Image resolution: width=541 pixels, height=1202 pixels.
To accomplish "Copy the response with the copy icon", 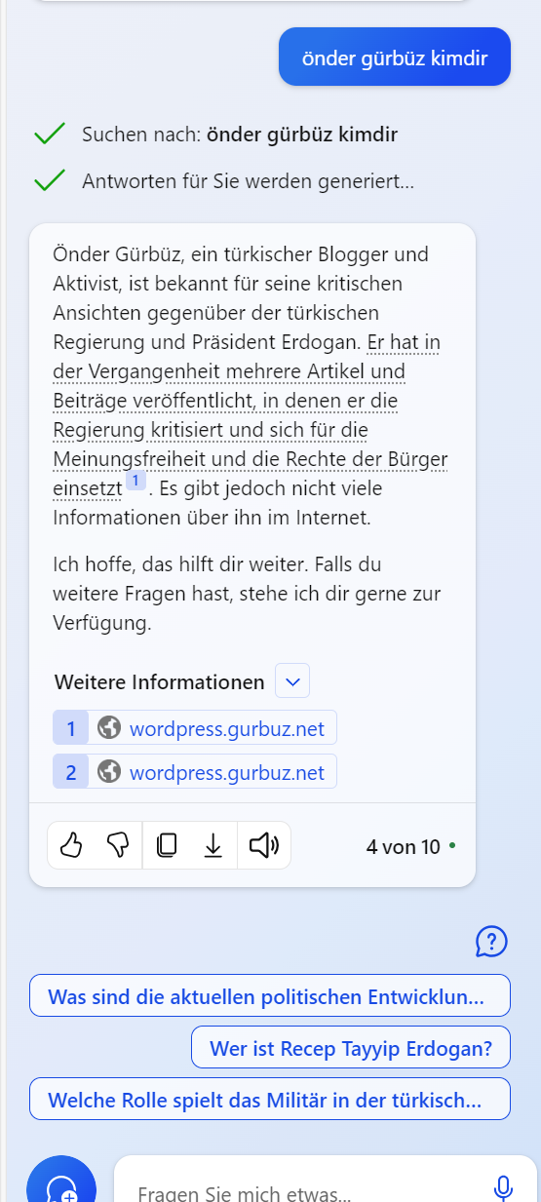I will click(167, 845).
